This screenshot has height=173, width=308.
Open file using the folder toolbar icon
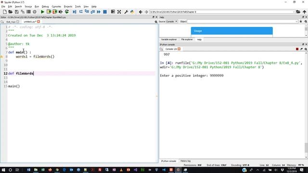pos(11,12)
